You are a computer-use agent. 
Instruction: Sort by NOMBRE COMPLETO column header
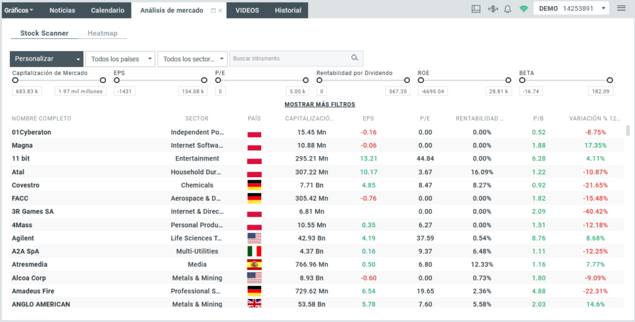pos(42,118)
